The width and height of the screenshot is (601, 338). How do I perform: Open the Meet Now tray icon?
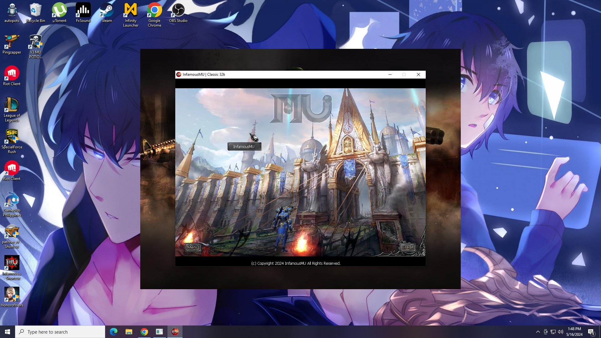tap(546, 332)
